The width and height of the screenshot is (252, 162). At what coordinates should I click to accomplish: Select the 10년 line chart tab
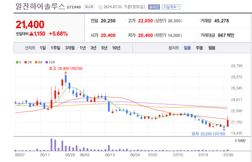click(116, 48)
